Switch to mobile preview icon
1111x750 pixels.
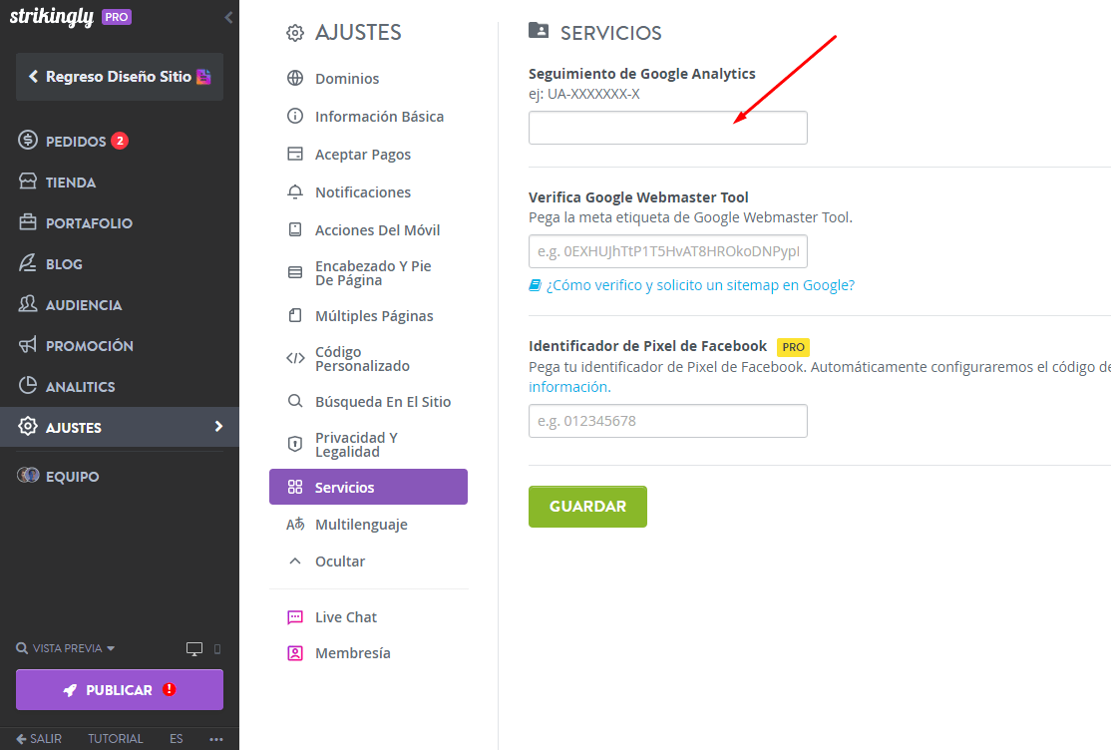[x=216, y=648]
